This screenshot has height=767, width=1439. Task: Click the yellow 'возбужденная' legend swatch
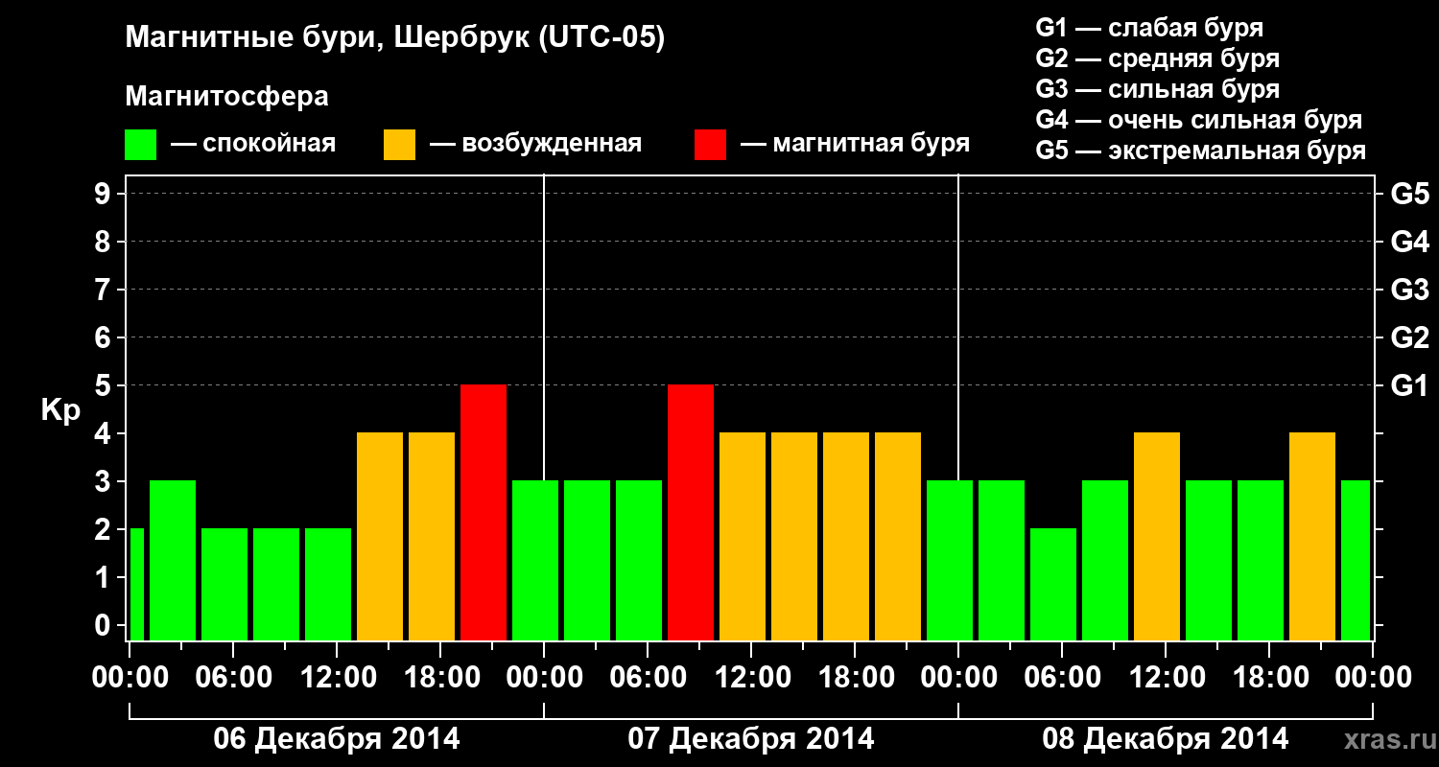pos(399,145)
